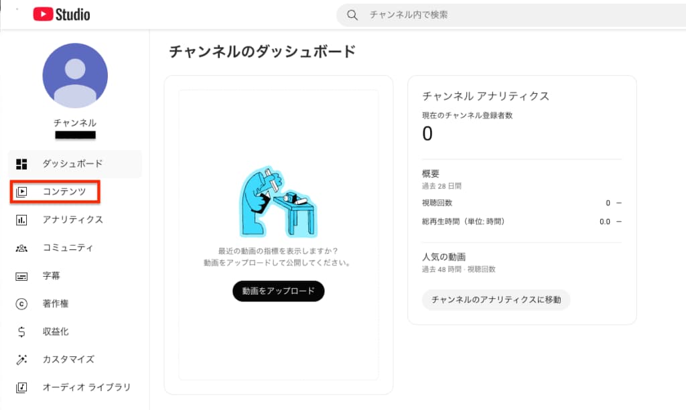
Task: Click the channel profile avatar
Action: pos(75,76)
